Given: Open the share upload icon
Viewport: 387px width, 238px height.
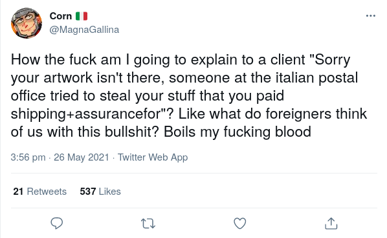Looking at the screenshot, I should (331, 223).
